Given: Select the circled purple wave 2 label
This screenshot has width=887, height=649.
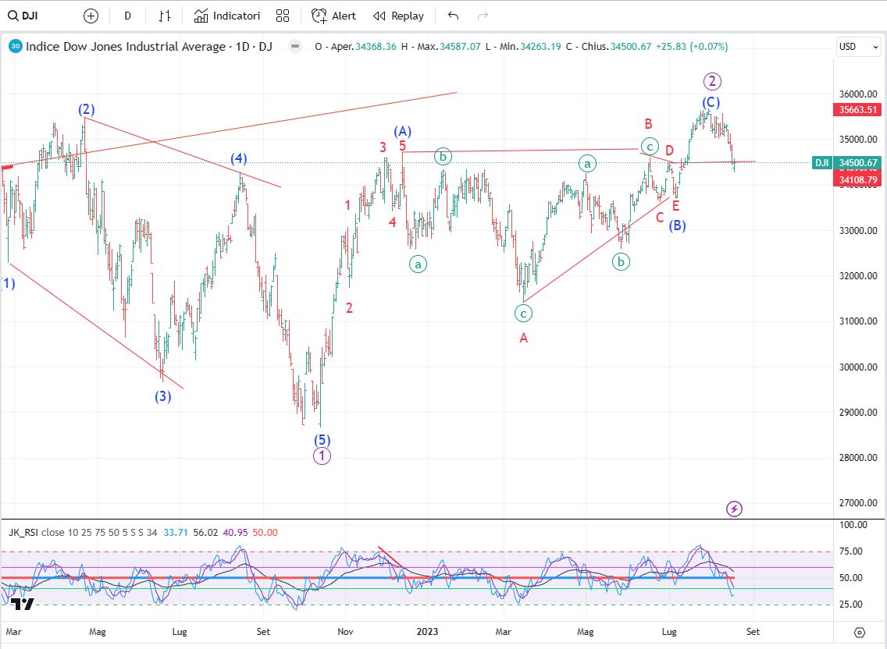Looking at the screenshot, I should pyautogui.click(x=712, y=81).
